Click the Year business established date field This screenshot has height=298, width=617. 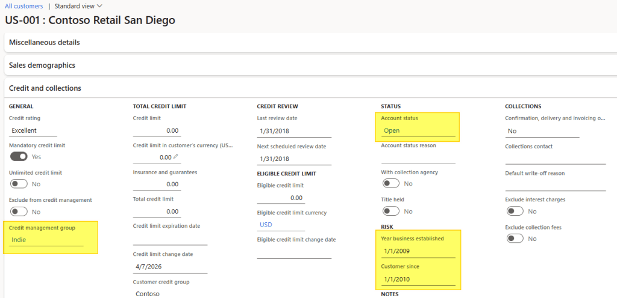tap(418, 251)
